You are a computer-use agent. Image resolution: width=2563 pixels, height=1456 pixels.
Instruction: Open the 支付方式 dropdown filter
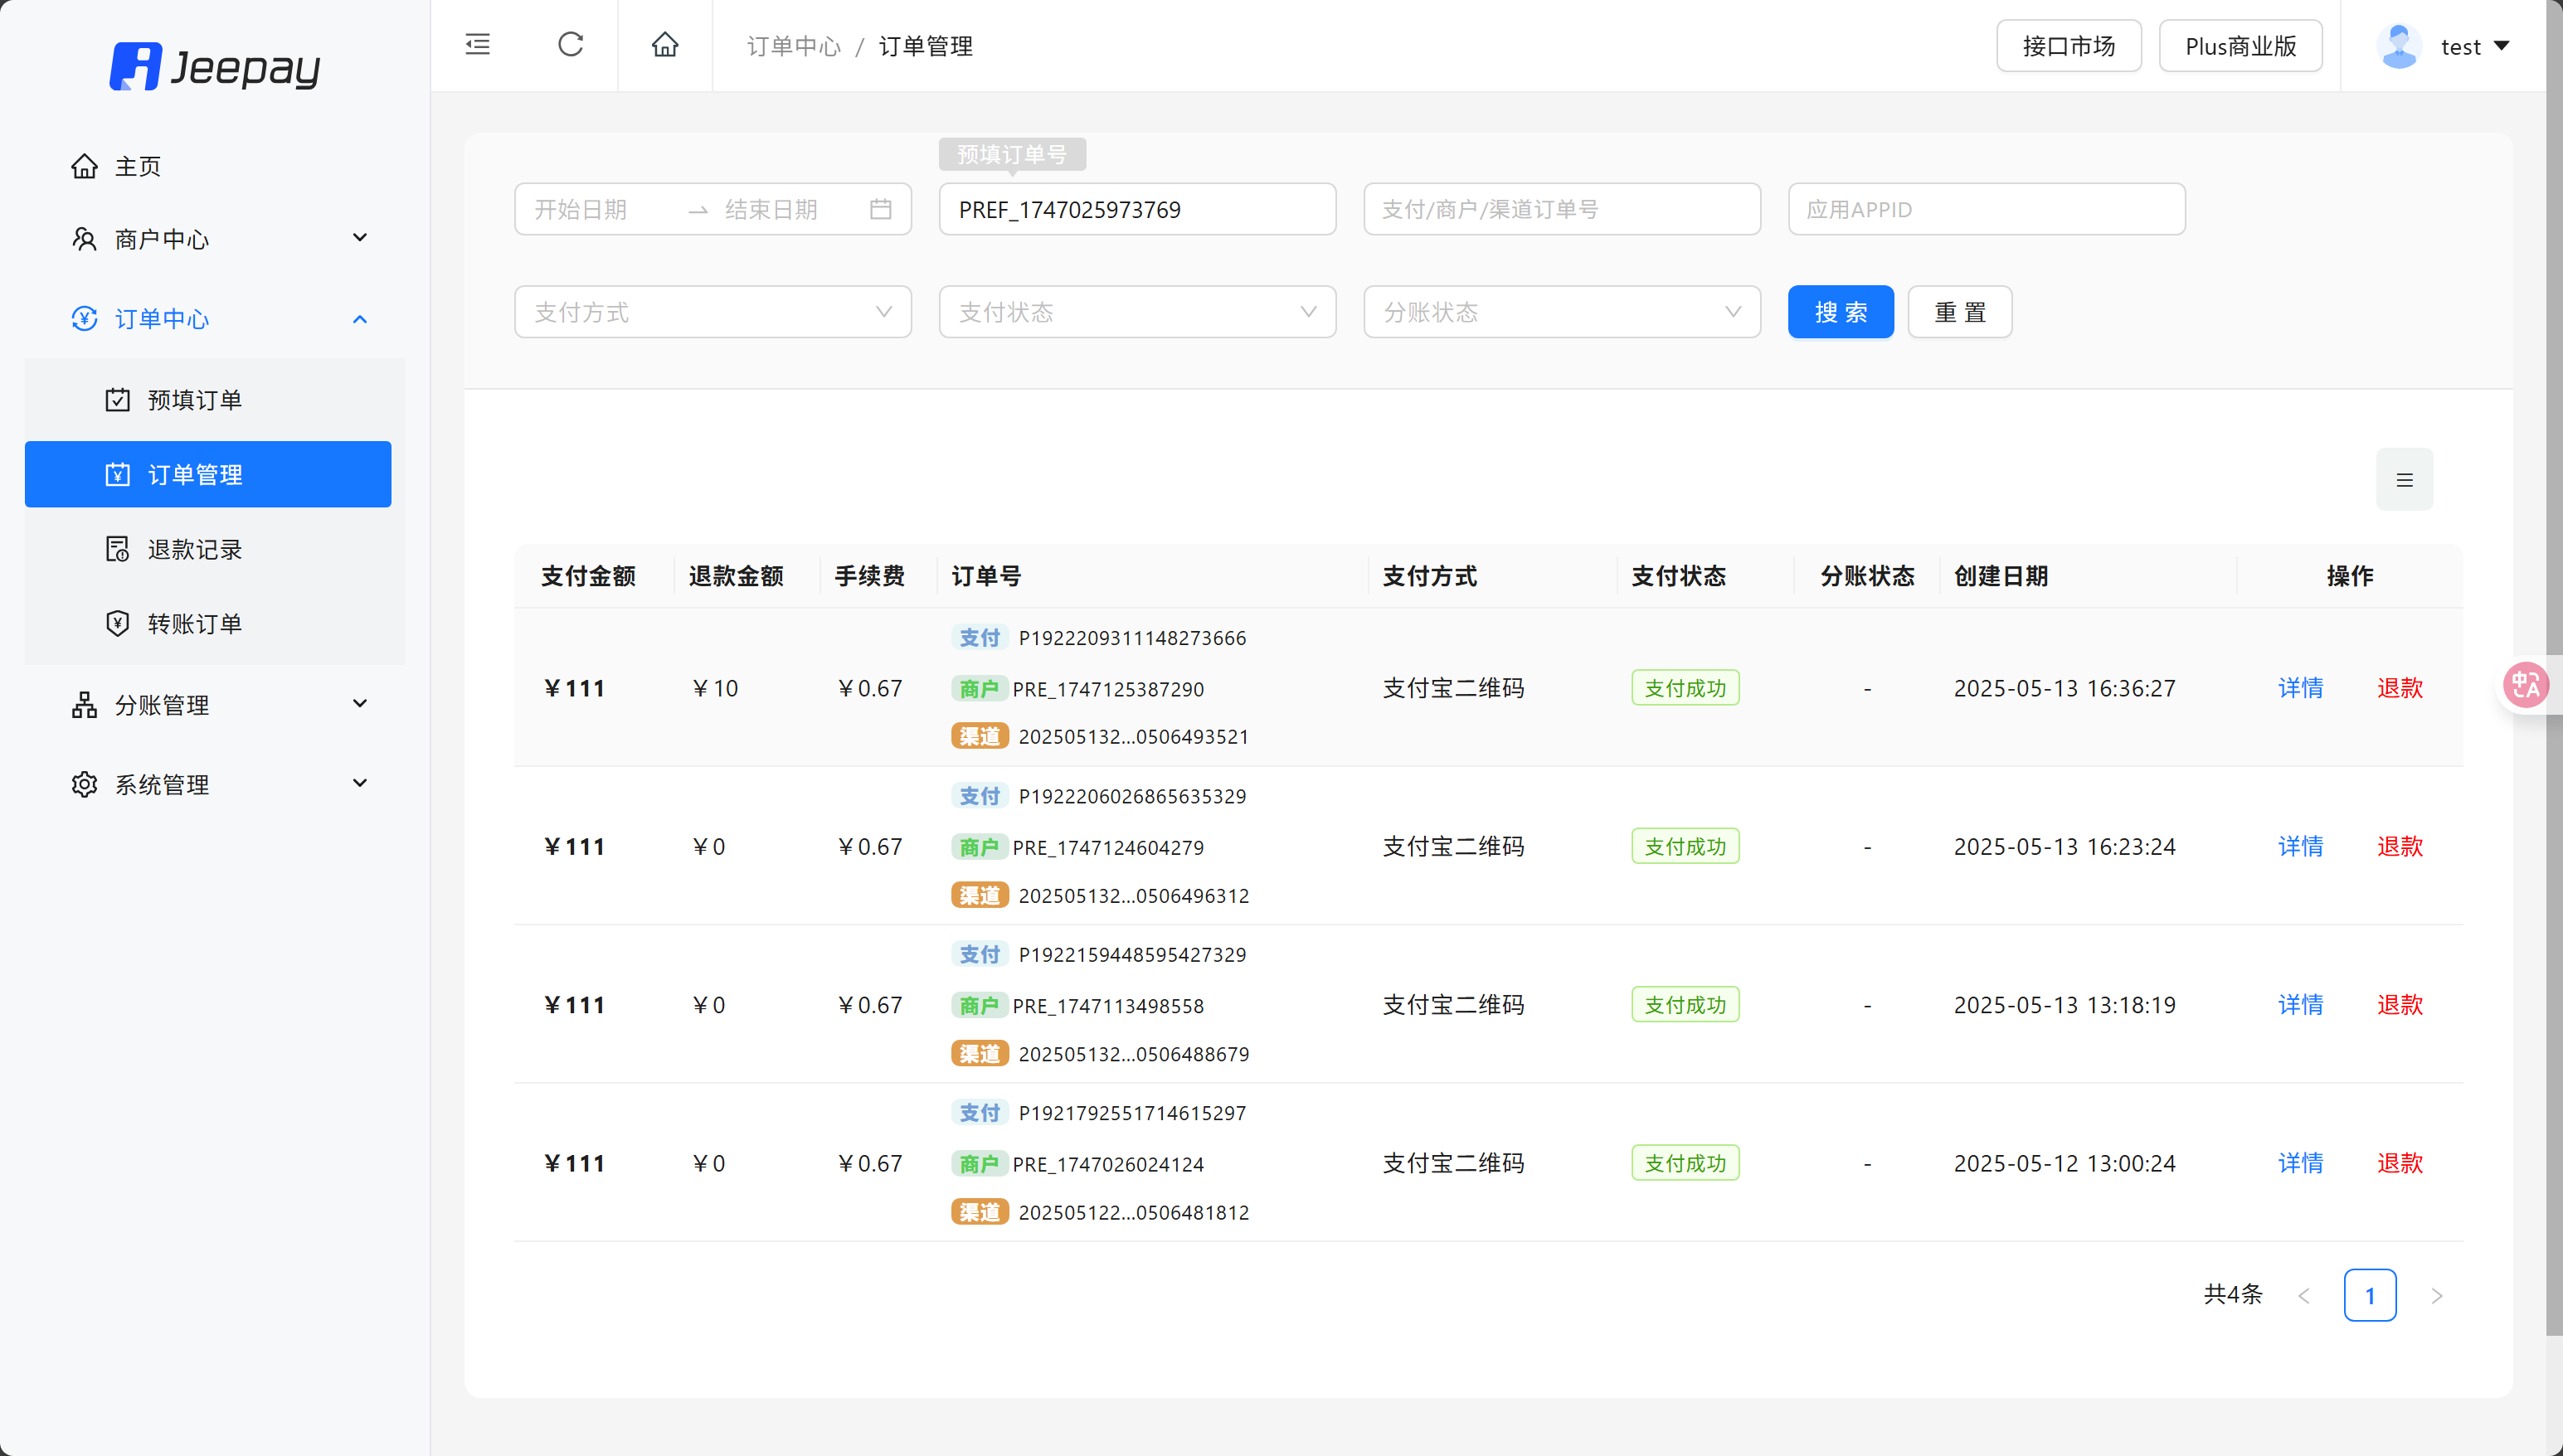712,312
